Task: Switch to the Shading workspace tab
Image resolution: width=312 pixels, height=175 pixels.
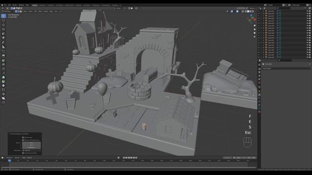Action: (x=78, y=5)
